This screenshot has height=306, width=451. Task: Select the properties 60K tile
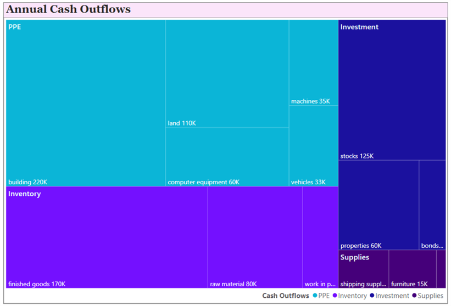point(379,205)
